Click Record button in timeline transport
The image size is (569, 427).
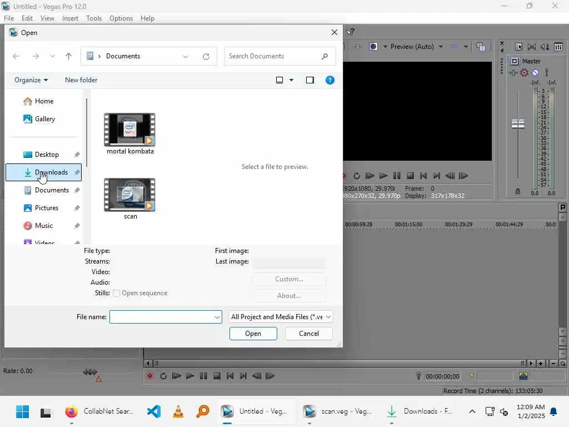tap(150, 376)
